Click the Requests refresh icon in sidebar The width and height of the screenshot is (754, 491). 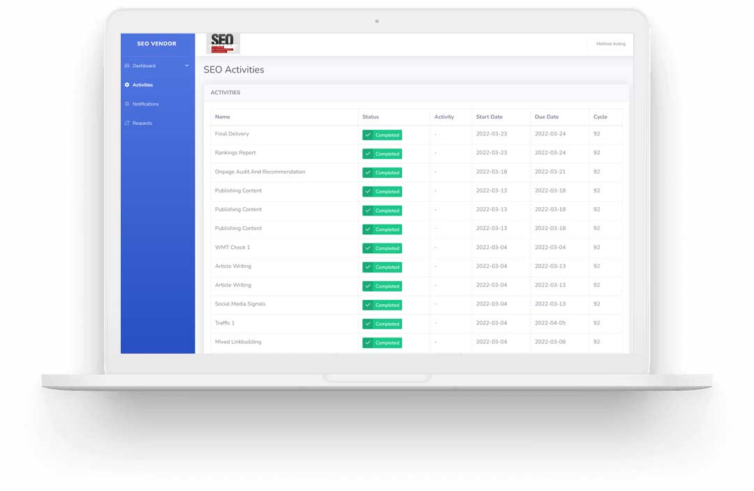point(127,123)
